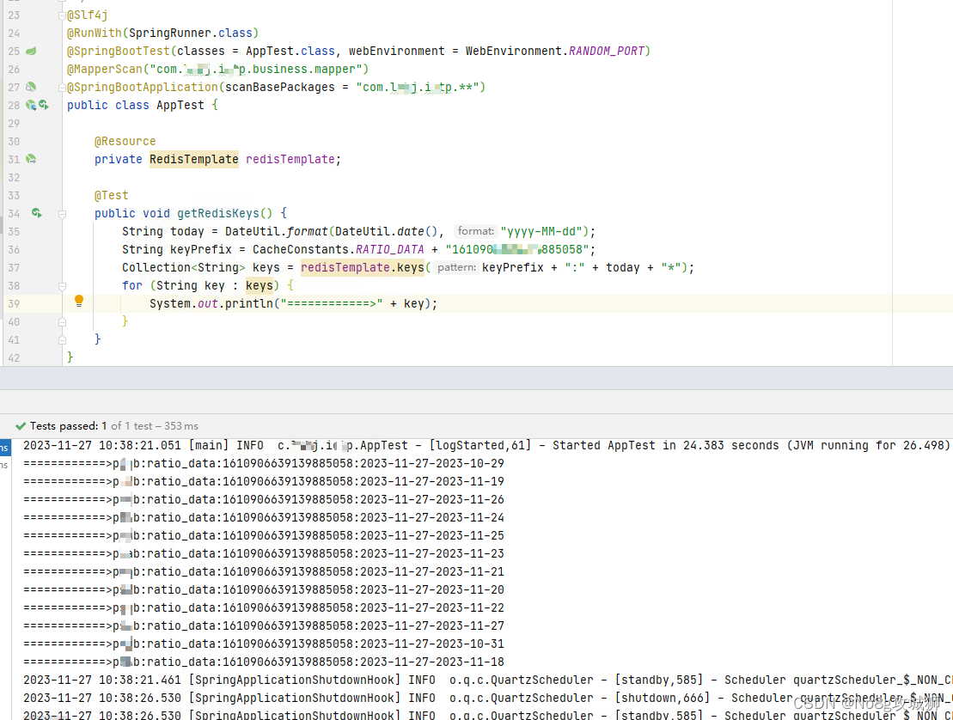Click the output line ending 2023-11-24

(x=264, y=518)
